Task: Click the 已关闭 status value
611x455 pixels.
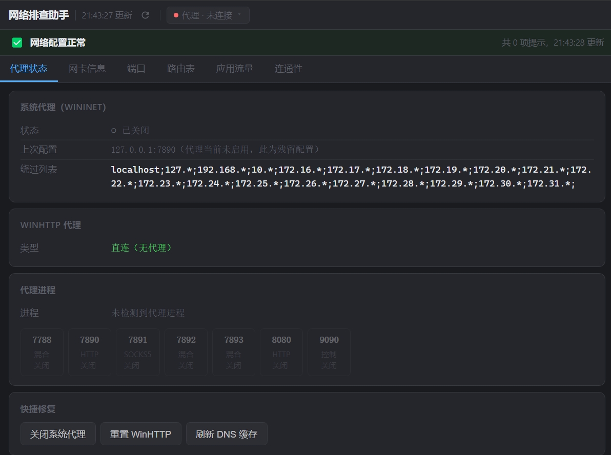Action: point(136,130)
